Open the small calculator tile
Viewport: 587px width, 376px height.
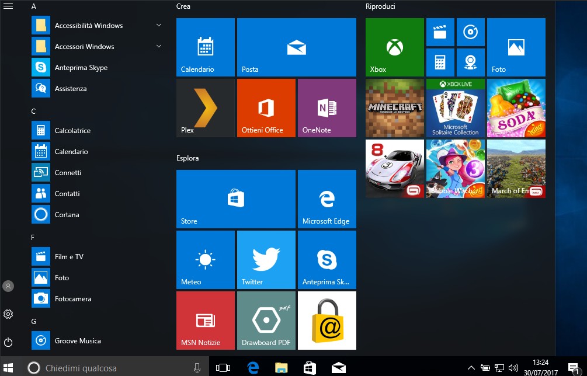coord(440,62)
